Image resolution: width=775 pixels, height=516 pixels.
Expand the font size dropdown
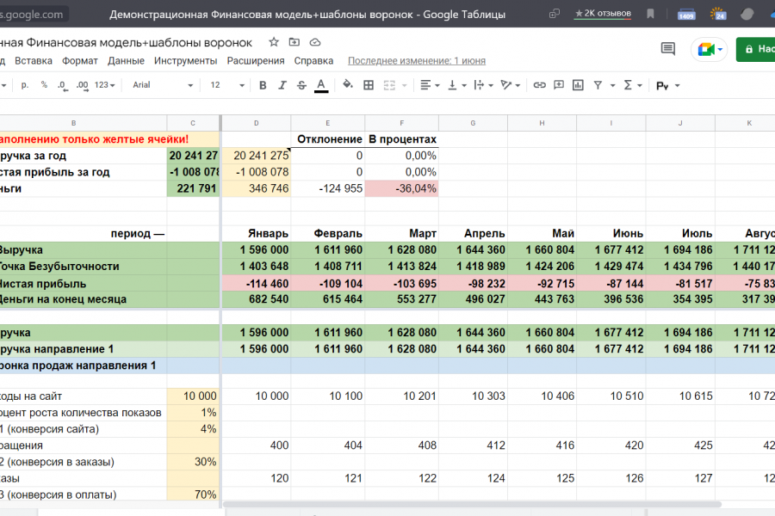(226, 85)
